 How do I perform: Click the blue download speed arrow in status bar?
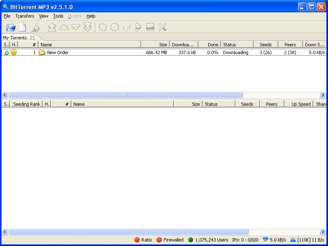(x=265, y=239)
